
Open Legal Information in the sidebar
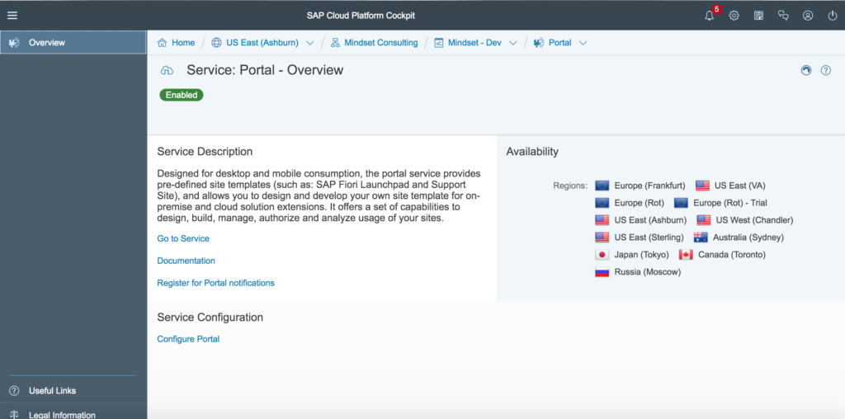pos(73,412)
